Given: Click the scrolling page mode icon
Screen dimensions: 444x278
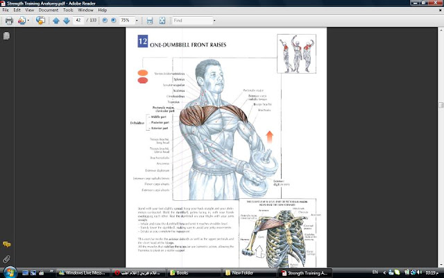Looking at the screenshot, I should (150, 20).
